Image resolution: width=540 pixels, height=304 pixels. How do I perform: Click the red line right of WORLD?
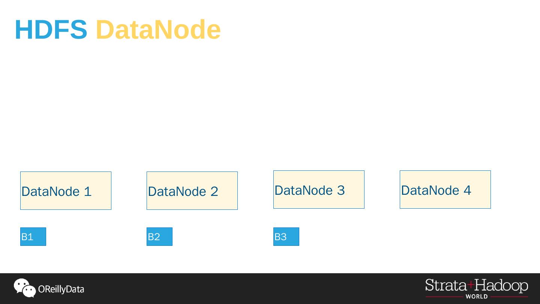tap(509, 297)
